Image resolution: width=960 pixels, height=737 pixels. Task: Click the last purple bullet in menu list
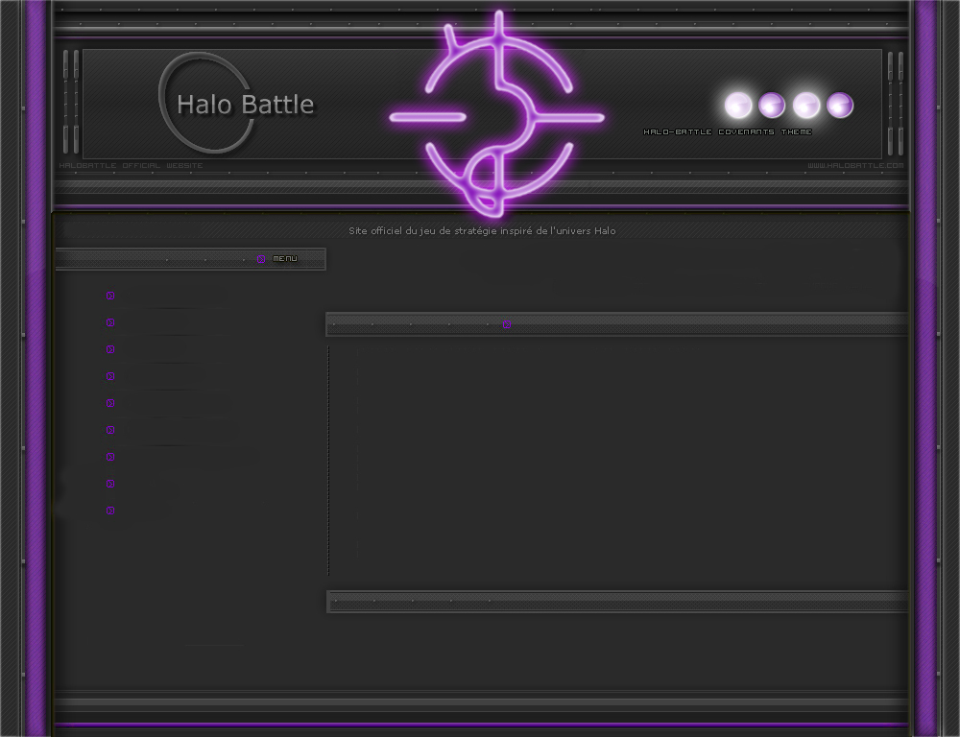(x=110, y=511)
